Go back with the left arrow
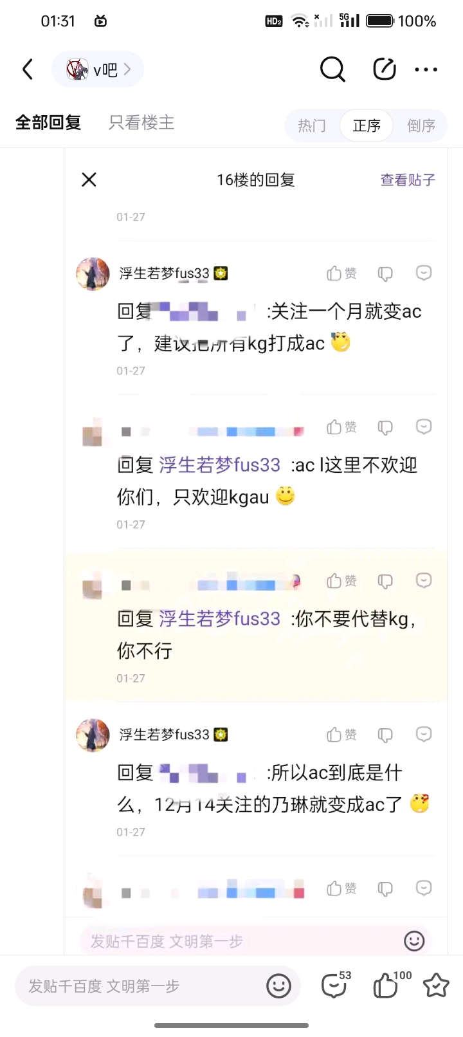 pos(28,69)
